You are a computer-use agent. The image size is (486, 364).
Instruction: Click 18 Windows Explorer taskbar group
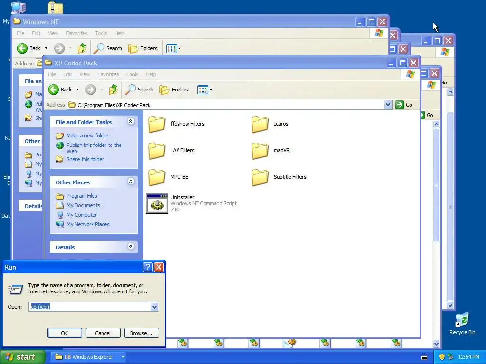click(88, 357)
